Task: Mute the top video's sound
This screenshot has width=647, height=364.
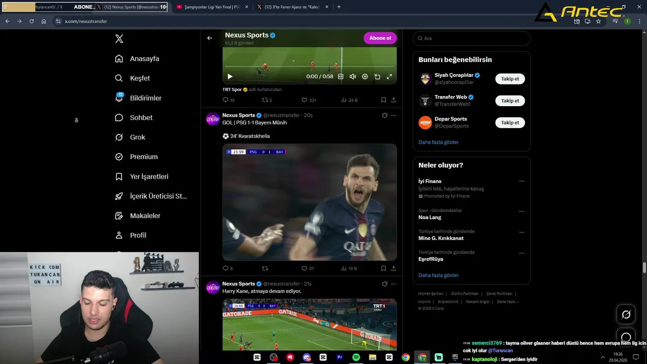Action: click(353, 76)
